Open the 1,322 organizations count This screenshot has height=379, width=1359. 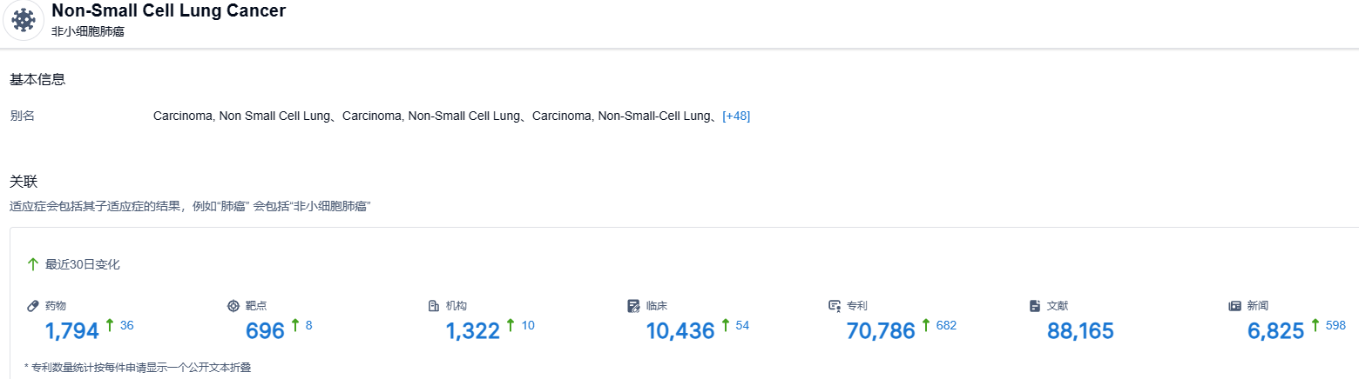pyautogui.click(x=473, y=330)
